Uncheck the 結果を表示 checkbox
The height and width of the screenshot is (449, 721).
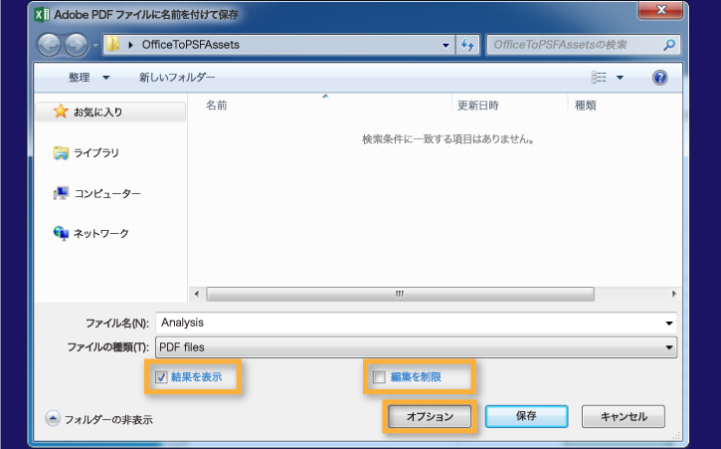(x=161, y=377)
